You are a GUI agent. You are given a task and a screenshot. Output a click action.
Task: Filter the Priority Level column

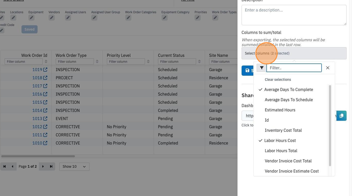[x=126, y=61]
